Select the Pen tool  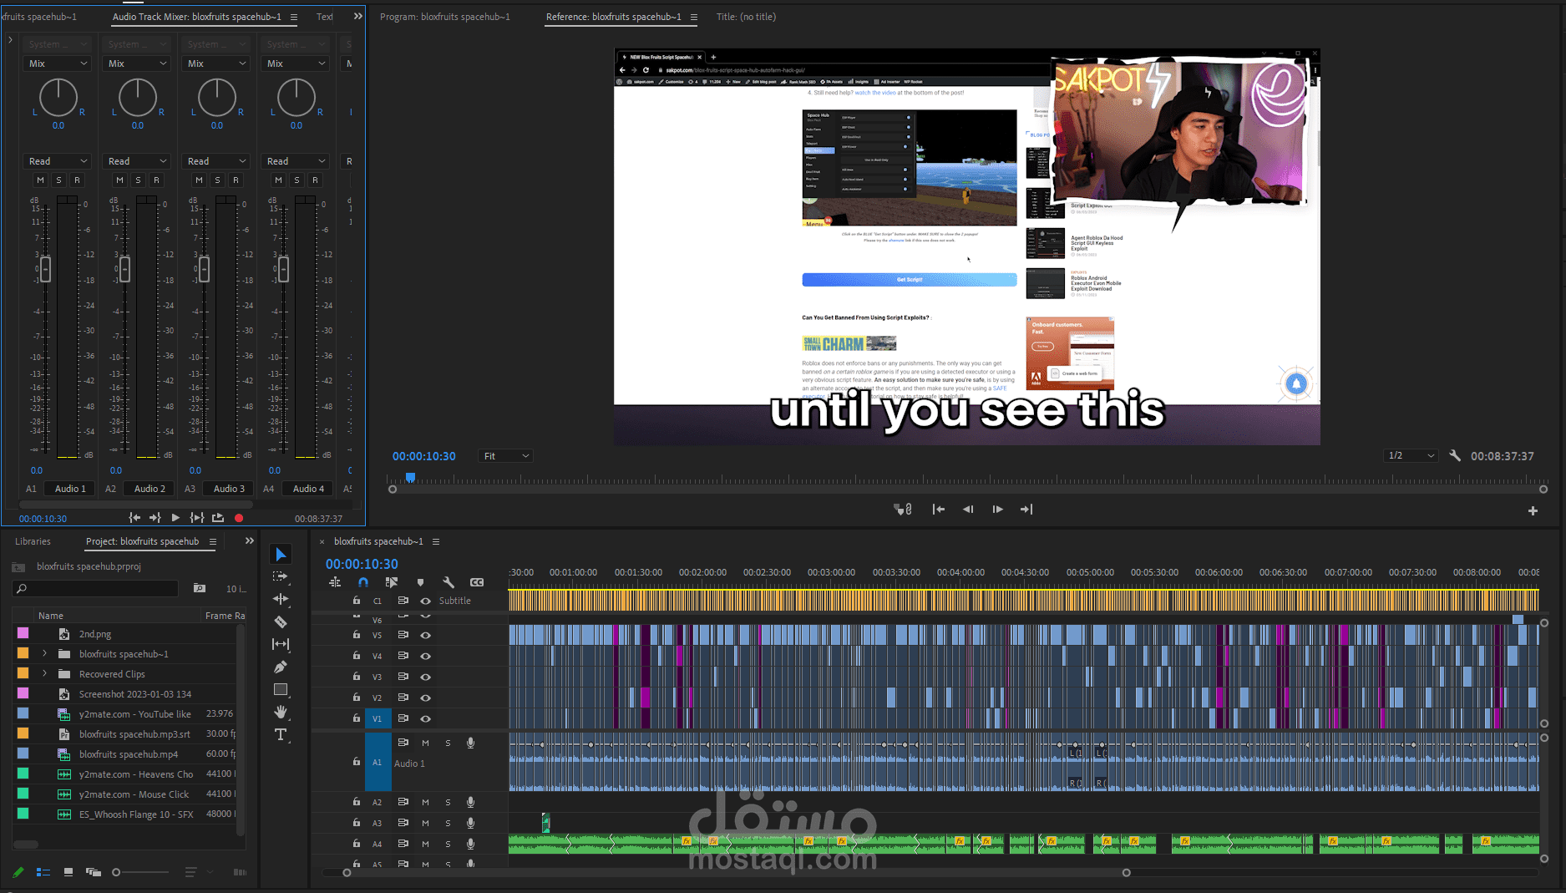click(x=281, y=667)
